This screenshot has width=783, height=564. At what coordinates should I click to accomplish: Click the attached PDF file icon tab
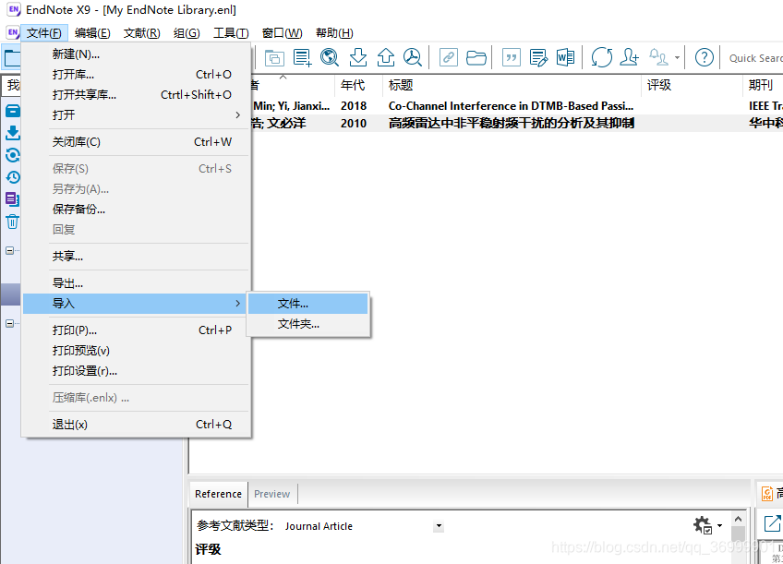pos(767,494)
